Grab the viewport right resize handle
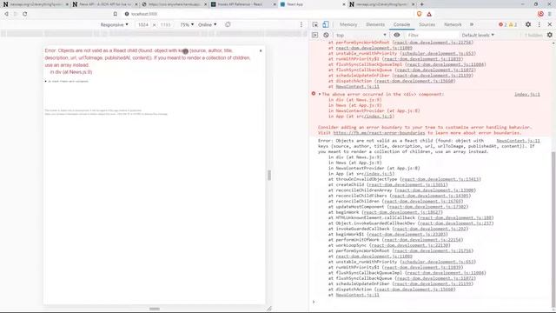 (269, 175)
